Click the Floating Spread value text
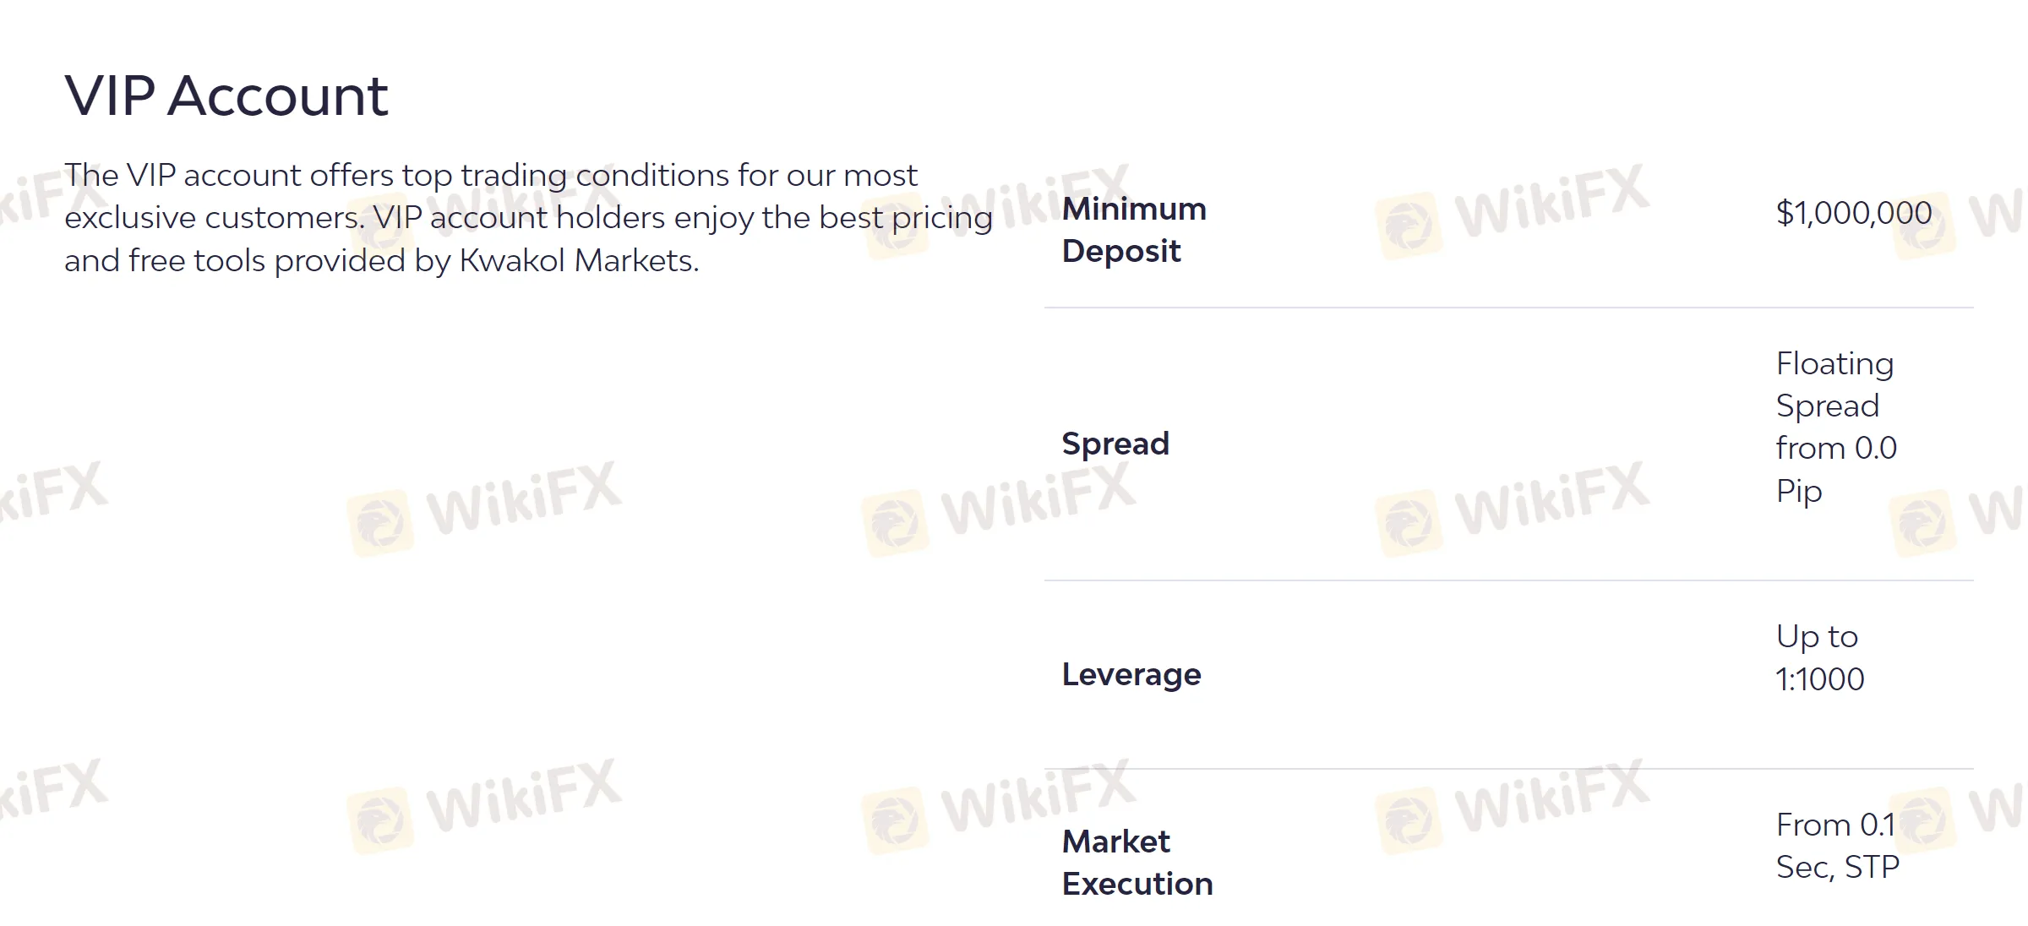The width and height of the screenshot is (2028, 926). pyautogui.click(x=1834, y=384)
